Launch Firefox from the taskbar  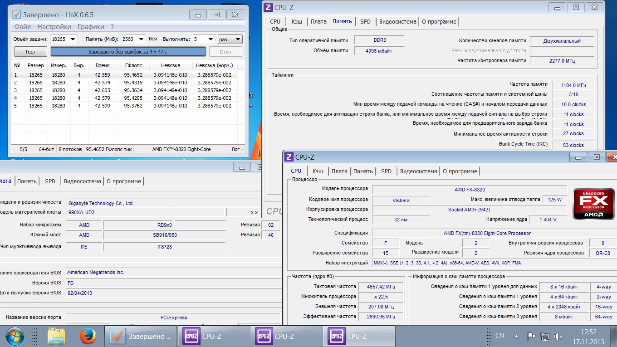pos(88,336)
